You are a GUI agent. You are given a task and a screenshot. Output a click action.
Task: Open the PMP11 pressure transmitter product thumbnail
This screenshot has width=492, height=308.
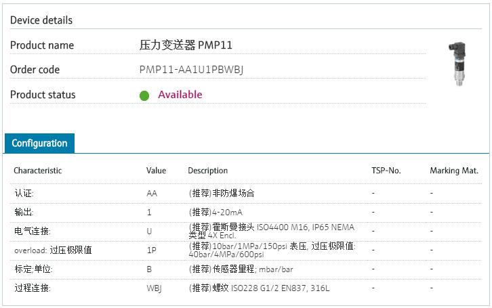pos(454,64)
